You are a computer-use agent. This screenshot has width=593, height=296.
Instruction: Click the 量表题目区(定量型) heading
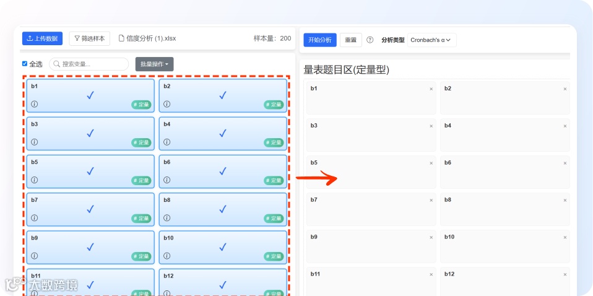[347, 69]
